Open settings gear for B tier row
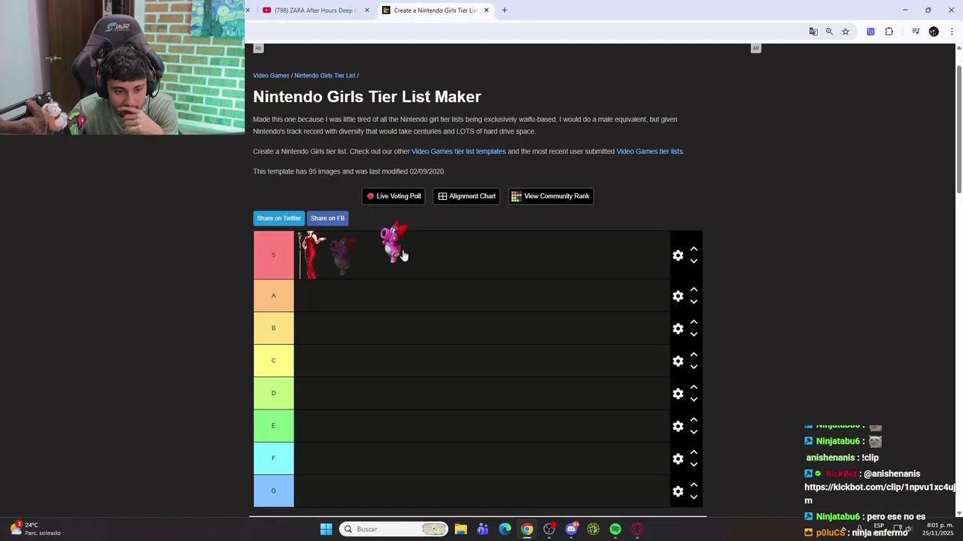Screen dimensions: 963x541 click(678, 328)
